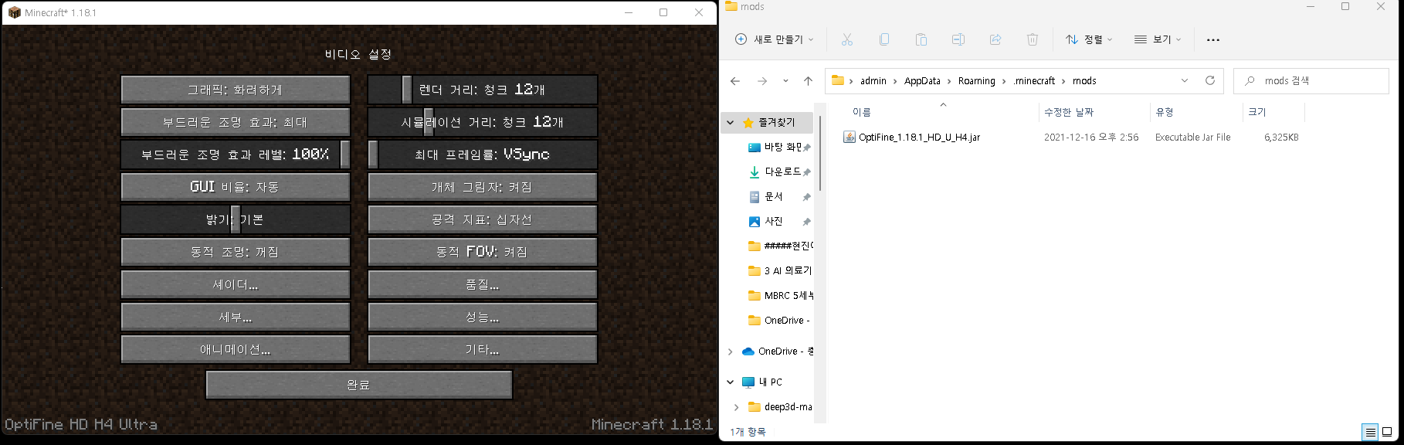Click admin in the breadcrumb path

873,80
